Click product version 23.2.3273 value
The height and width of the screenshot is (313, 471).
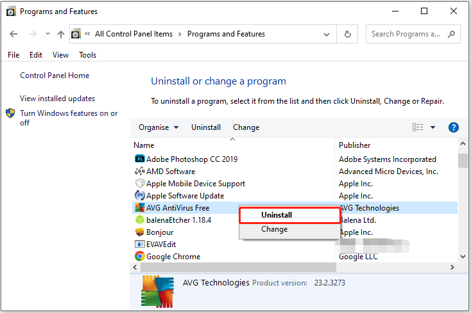pyautogui.click(x=330, y=283)
